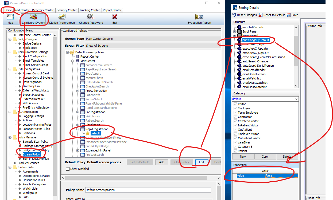Open the Map toolbar icon
This screenshot has width=333, height=200.
[x=10, y=17]
